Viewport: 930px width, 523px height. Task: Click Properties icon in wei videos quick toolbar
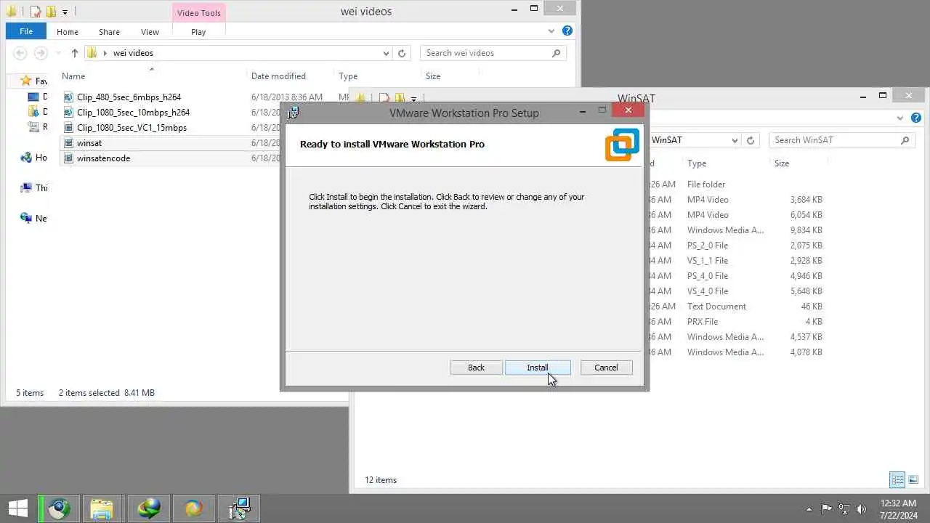tap(35, 12)
